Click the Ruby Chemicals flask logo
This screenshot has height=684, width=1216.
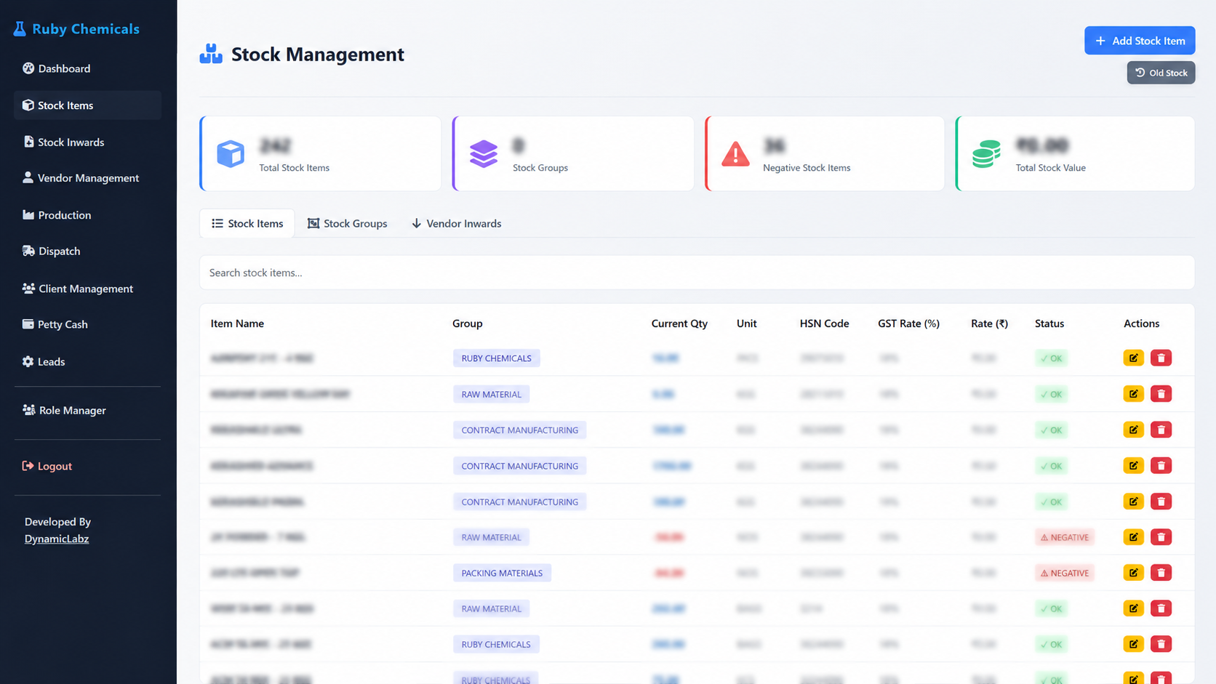tap(20, 29)
